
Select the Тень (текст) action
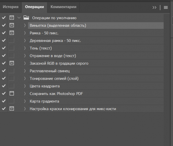(96, 48)
